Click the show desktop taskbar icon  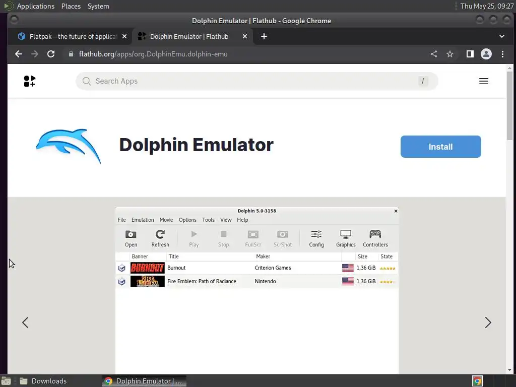coord(6,381)
